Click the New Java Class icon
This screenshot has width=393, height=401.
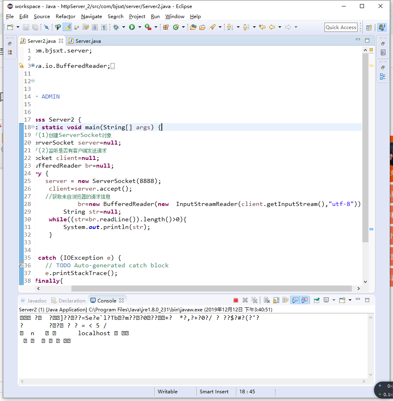176,27
